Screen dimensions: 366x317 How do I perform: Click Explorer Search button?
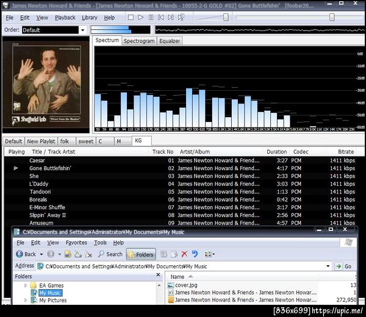(x=110, y=254)
